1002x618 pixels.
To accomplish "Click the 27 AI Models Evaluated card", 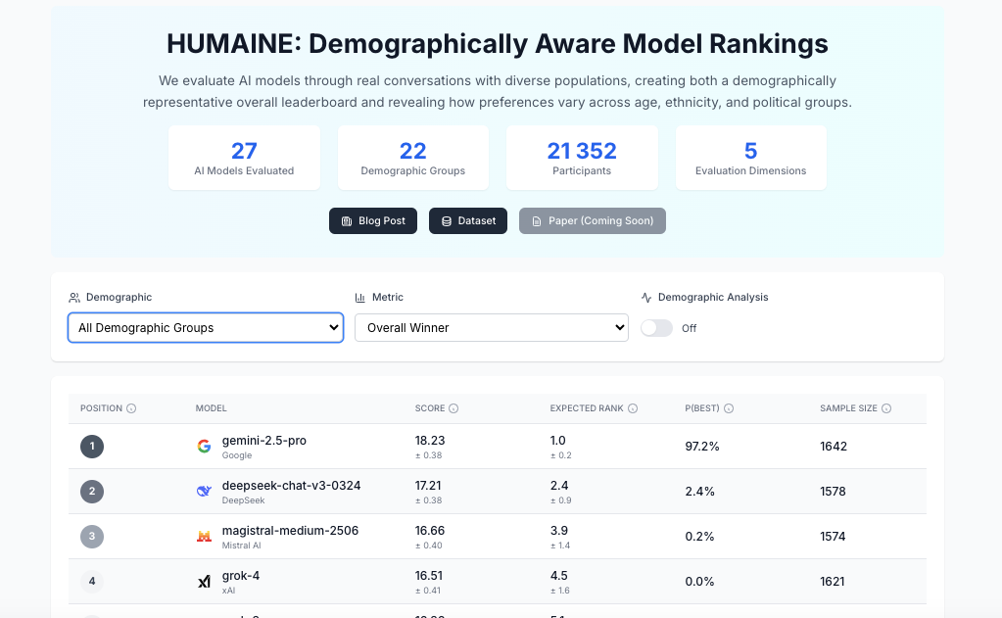I will click(244, 158).
